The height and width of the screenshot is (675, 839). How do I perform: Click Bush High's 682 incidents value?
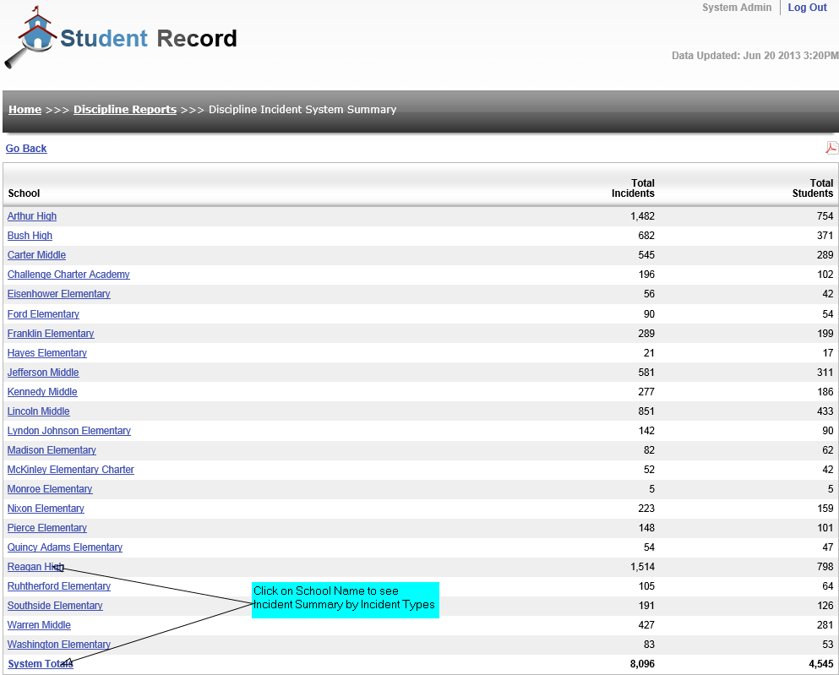[x=646, y=236]
